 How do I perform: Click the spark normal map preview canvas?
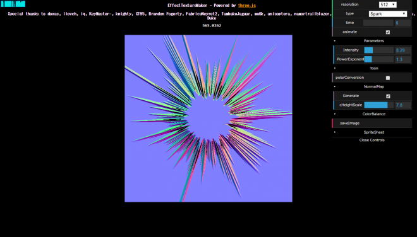coord(208,118)
